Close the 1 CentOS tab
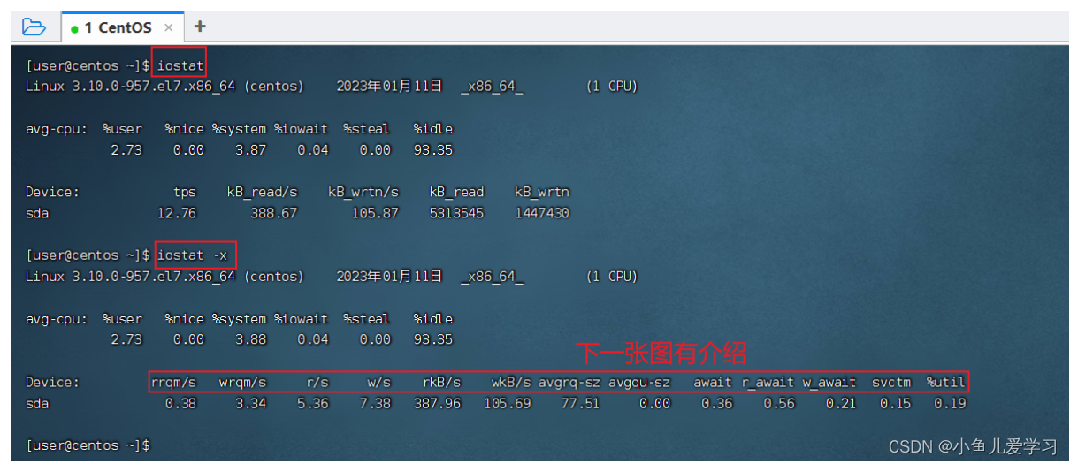Screen dimensions: 1070x464 coord(169,27)
